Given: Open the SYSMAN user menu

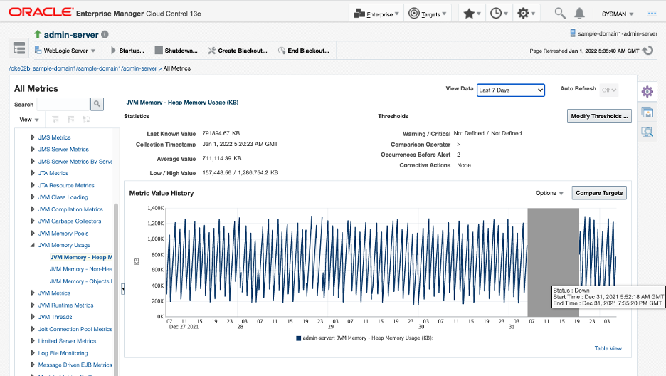Looking at the screenshot, I should click(x=617, y=14).
